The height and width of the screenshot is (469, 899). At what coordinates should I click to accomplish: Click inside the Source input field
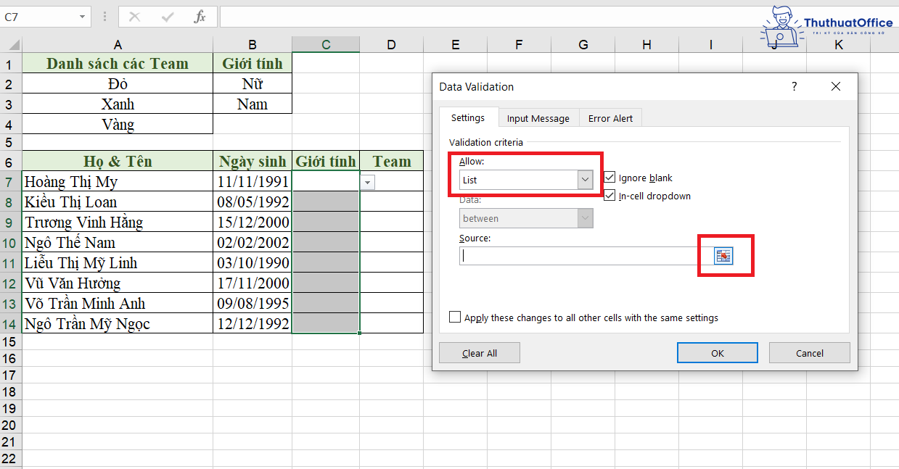pyautogui.click(x=573, y=255)
